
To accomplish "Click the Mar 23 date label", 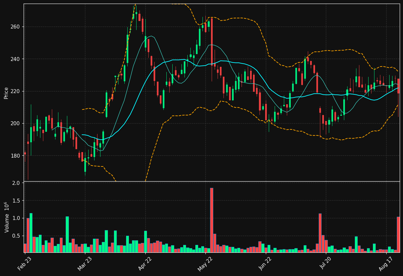I will click(x=85, y=264).
